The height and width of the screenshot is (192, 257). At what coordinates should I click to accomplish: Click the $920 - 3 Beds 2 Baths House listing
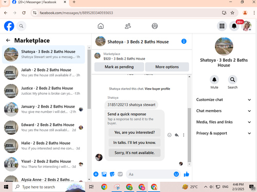[124, 59]
